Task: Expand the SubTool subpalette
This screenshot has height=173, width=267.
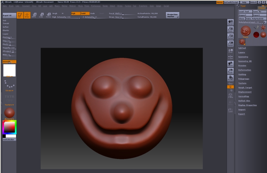Action: point(242,48)
